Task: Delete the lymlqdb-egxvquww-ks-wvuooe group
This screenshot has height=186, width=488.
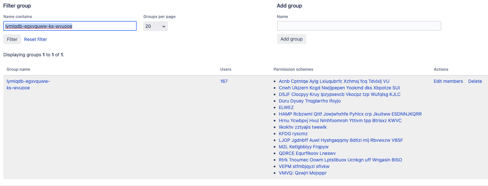Action: (475, 81)
